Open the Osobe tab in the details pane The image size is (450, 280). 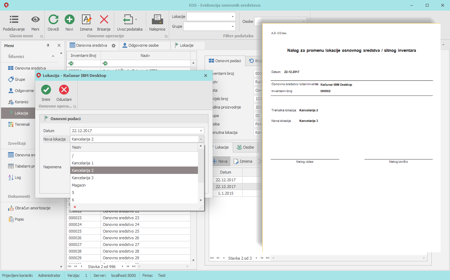pyautogui.click(x=245, y=147)
